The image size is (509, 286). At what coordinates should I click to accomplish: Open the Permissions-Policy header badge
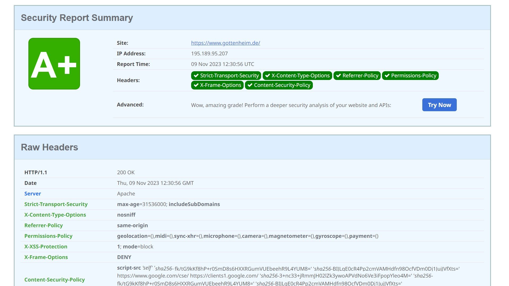tap(410, 76)
